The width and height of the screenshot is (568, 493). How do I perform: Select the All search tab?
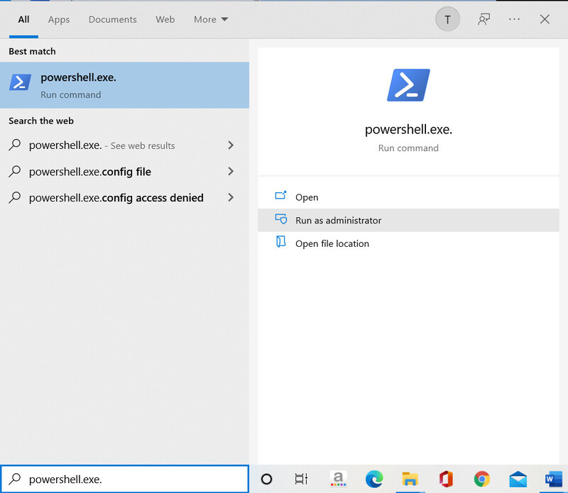[23, 20]
